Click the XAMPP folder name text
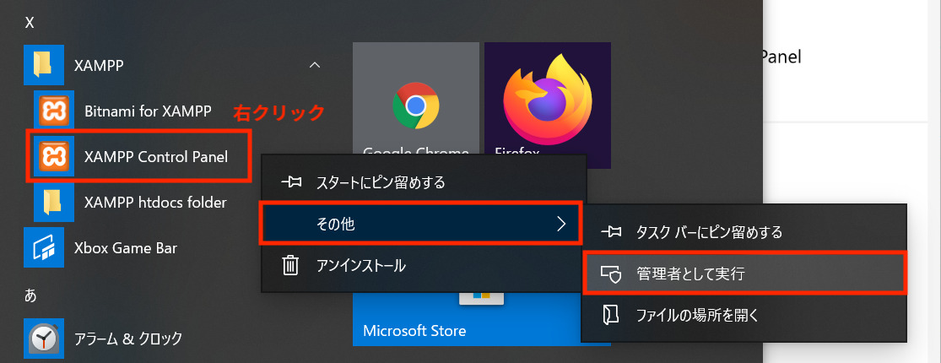 point(99,65)
